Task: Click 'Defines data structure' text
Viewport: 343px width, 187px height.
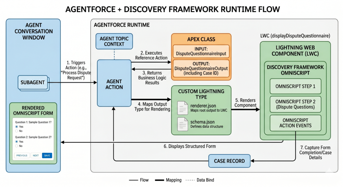Action: [207, 126]
